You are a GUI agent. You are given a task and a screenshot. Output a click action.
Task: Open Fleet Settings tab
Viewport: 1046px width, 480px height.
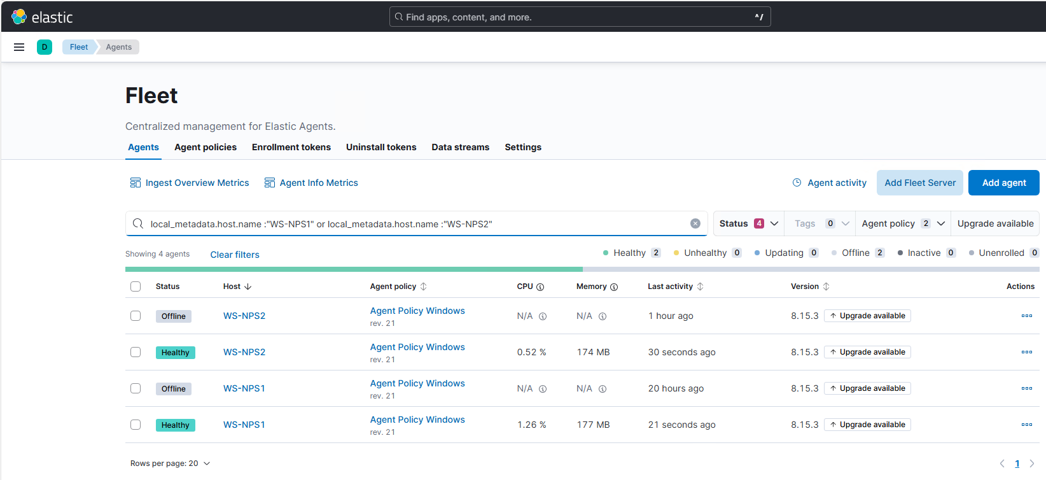pyautogui.click(x=523, y=147)
